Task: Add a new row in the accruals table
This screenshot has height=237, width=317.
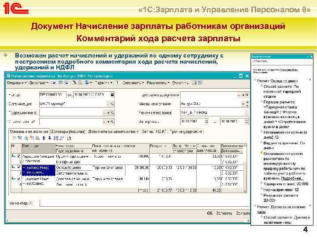Action: [x=14, y=138]
